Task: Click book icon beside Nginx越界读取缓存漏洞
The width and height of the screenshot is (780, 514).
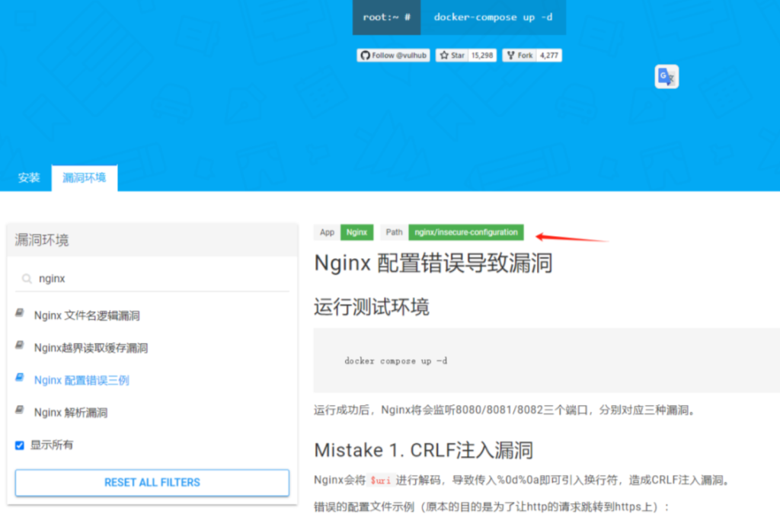Action: (x=20, y=345)
